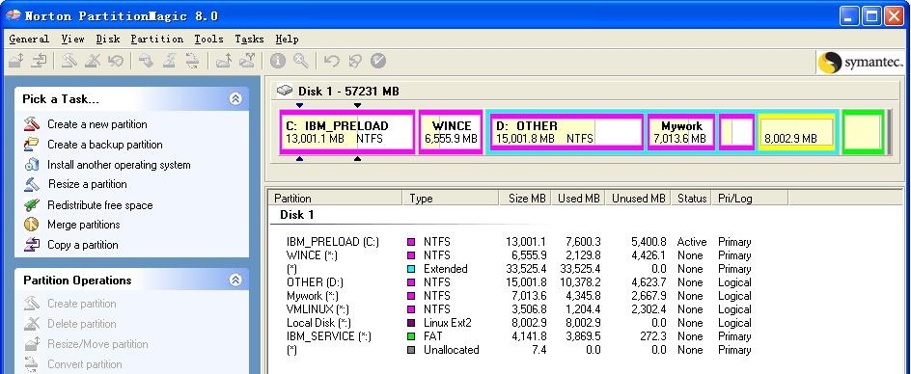
Task: Select the IBM_SERVICE (*:) row
Action: click(519, 336)
